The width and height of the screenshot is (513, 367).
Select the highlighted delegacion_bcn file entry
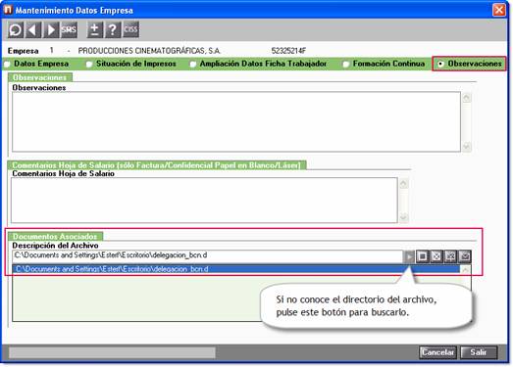(236, 269)
